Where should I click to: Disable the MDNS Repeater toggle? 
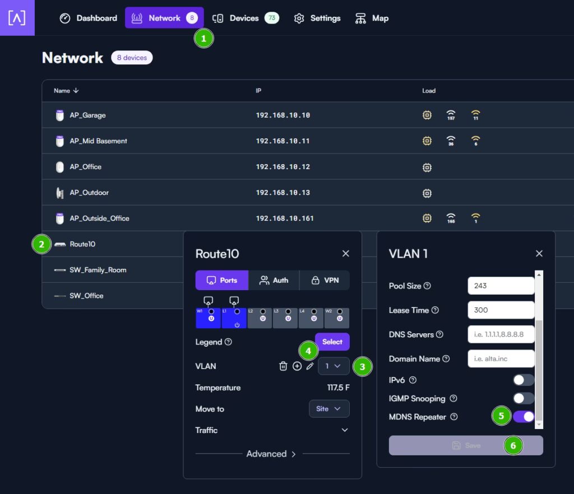click(524, 417)
